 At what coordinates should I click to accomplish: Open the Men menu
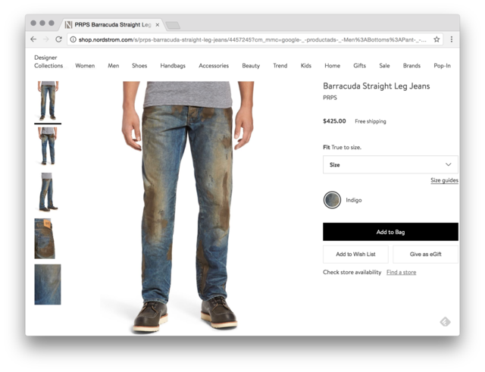pyautogui.click(x=113, y=66)
